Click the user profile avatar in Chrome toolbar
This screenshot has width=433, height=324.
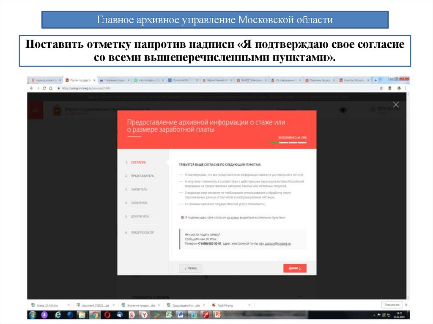pyautogui.click(x=399, y=88)
